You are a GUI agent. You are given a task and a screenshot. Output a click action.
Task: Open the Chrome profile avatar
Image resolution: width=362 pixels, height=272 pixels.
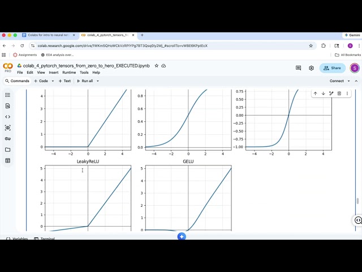(350, 46)
